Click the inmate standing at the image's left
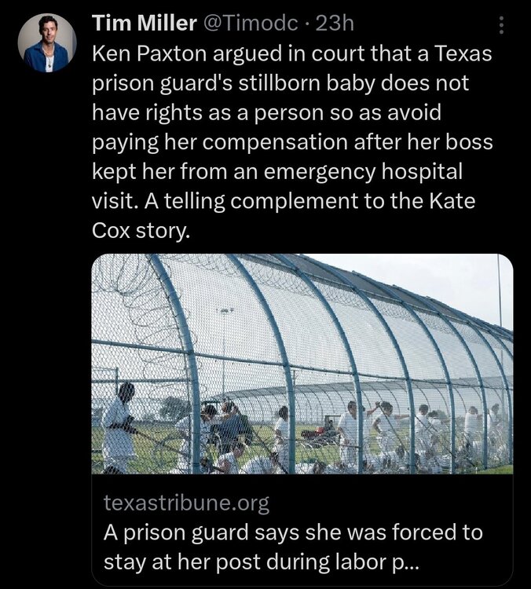Screen dimensions: 531x589 119,428
